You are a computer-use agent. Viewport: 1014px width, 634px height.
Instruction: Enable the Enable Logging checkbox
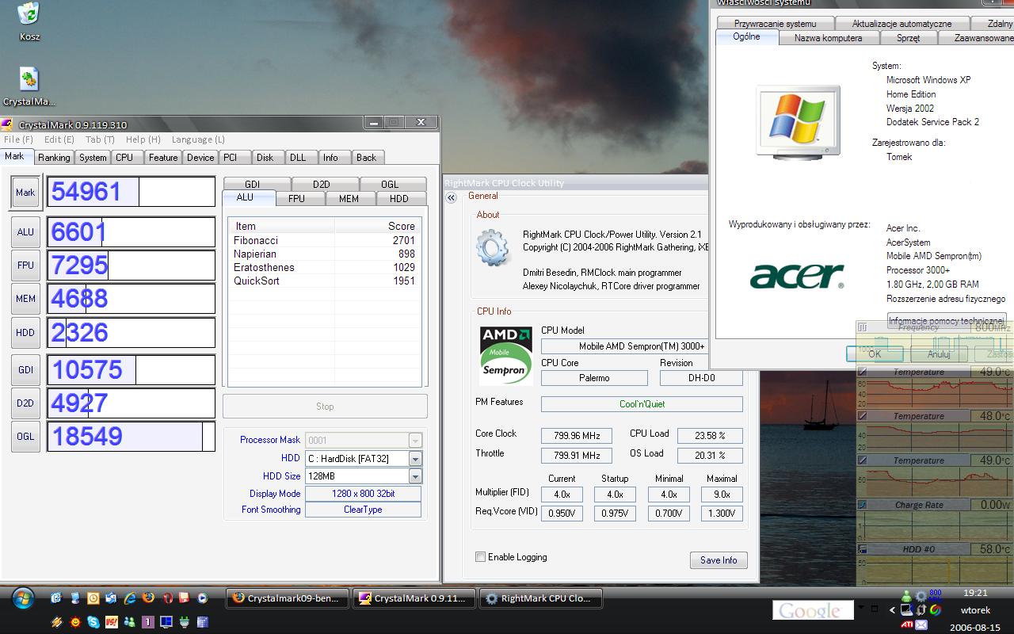[x=480, y=557]
